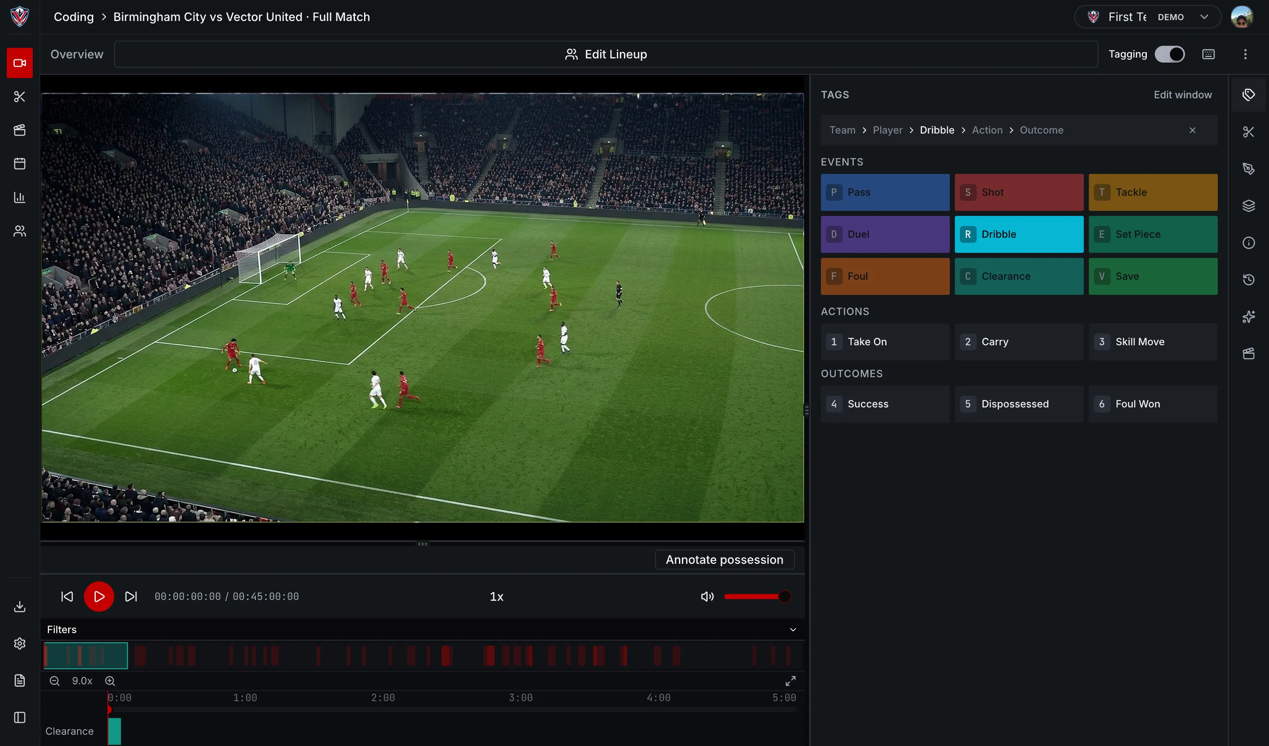Image resolution: width=1269 pixels, height=746 pixels.
Task: Click Edit window in Tags panel
Action: (1182, 95)
